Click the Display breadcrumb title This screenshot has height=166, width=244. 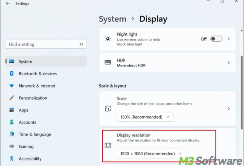click(x=153, y=19)
